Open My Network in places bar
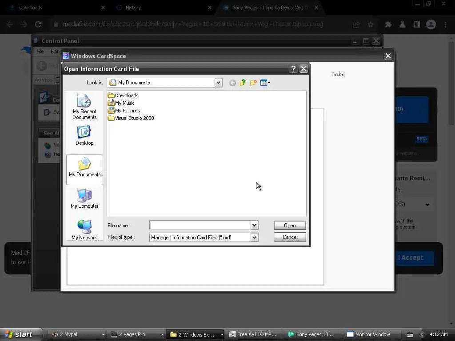 (84, 230)
